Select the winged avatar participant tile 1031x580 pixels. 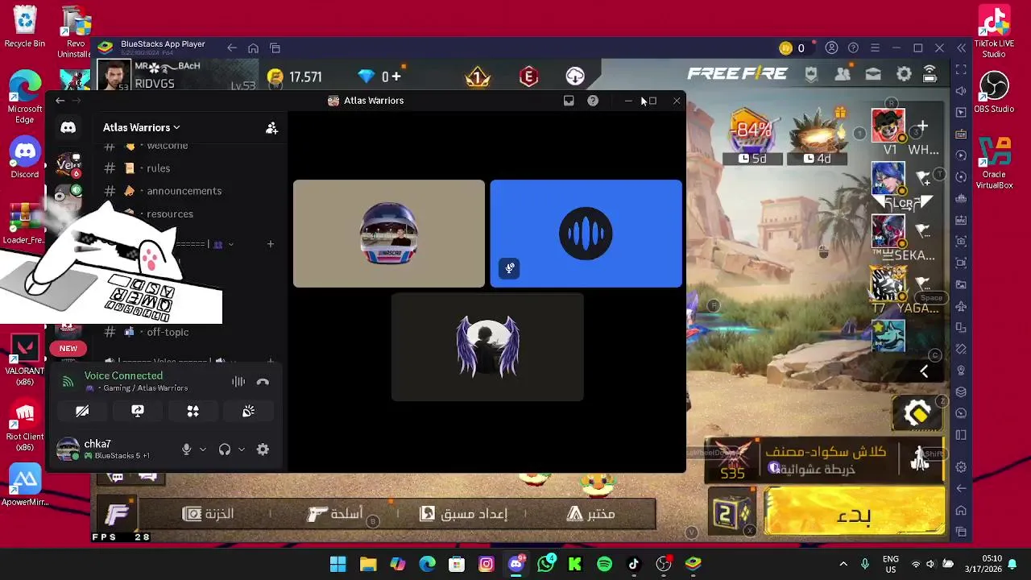coord(487,347)
